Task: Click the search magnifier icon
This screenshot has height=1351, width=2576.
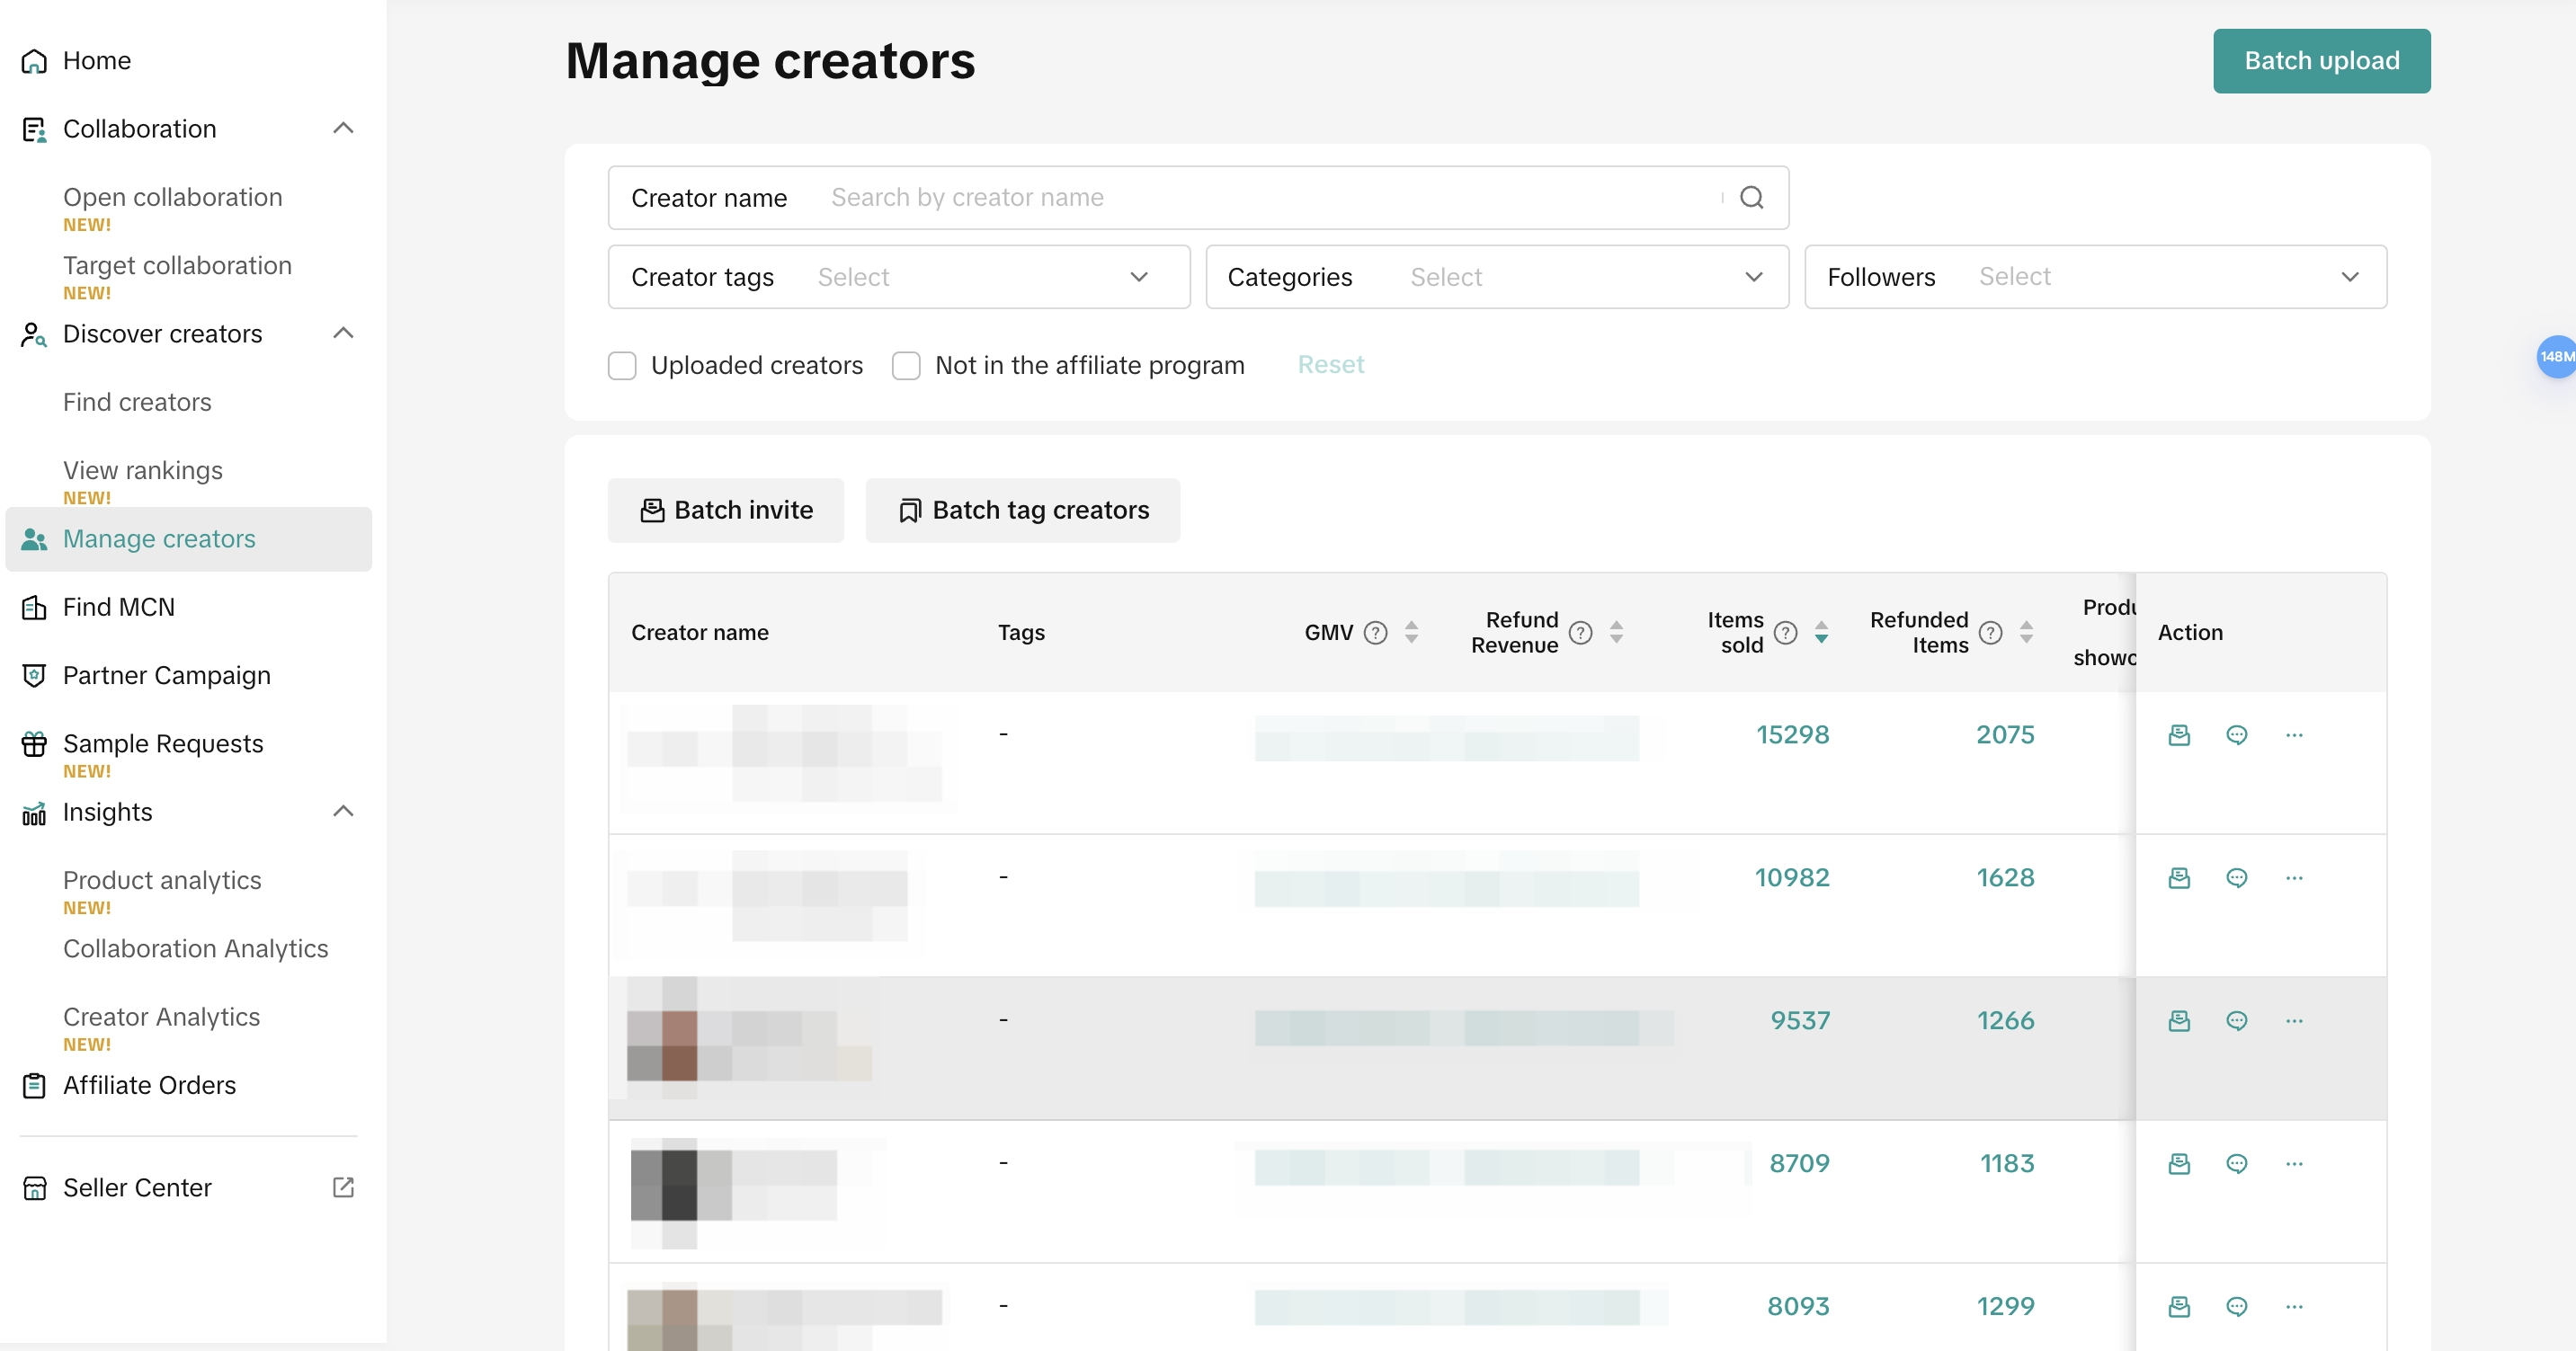Action: click(1751, 198)
